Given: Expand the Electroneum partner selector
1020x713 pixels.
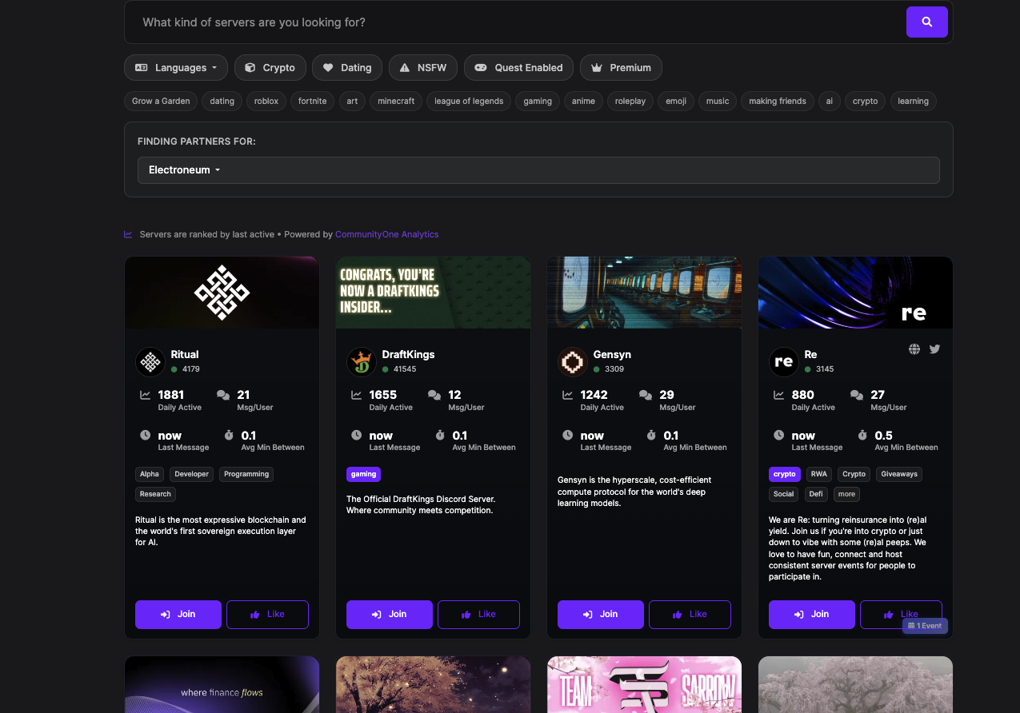Looking at the screenshot, I should pos(183,169).
